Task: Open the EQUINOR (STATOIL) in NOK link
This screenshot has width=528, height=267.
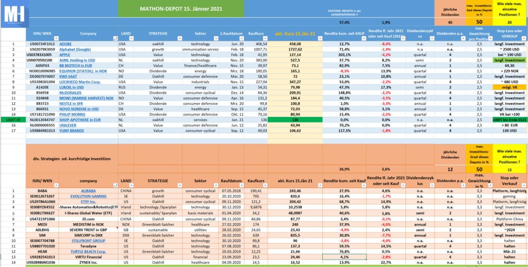Action: 84,71
